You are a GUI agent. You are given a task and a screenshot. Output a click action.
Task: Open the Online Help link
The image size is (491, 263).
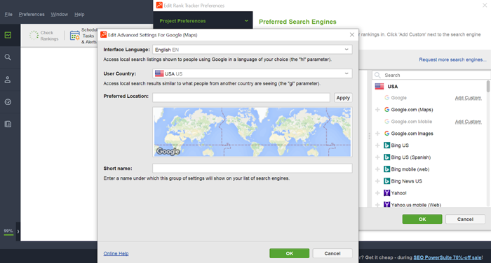coord(116,253)
